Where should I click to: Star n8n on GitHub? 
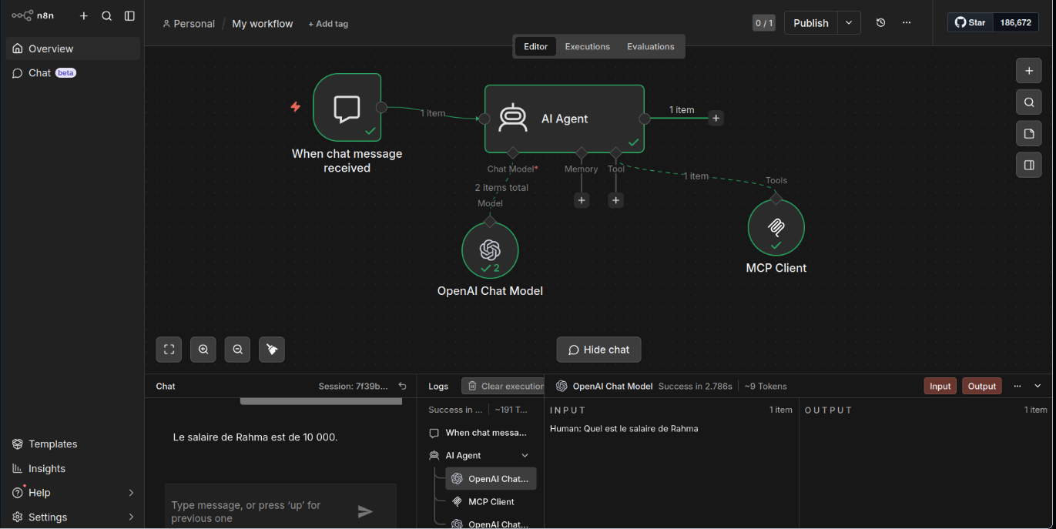tap(971, 22)
